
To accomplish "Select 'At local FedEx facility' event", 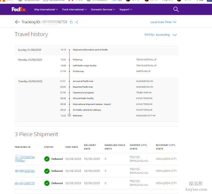I will point(83,98).
